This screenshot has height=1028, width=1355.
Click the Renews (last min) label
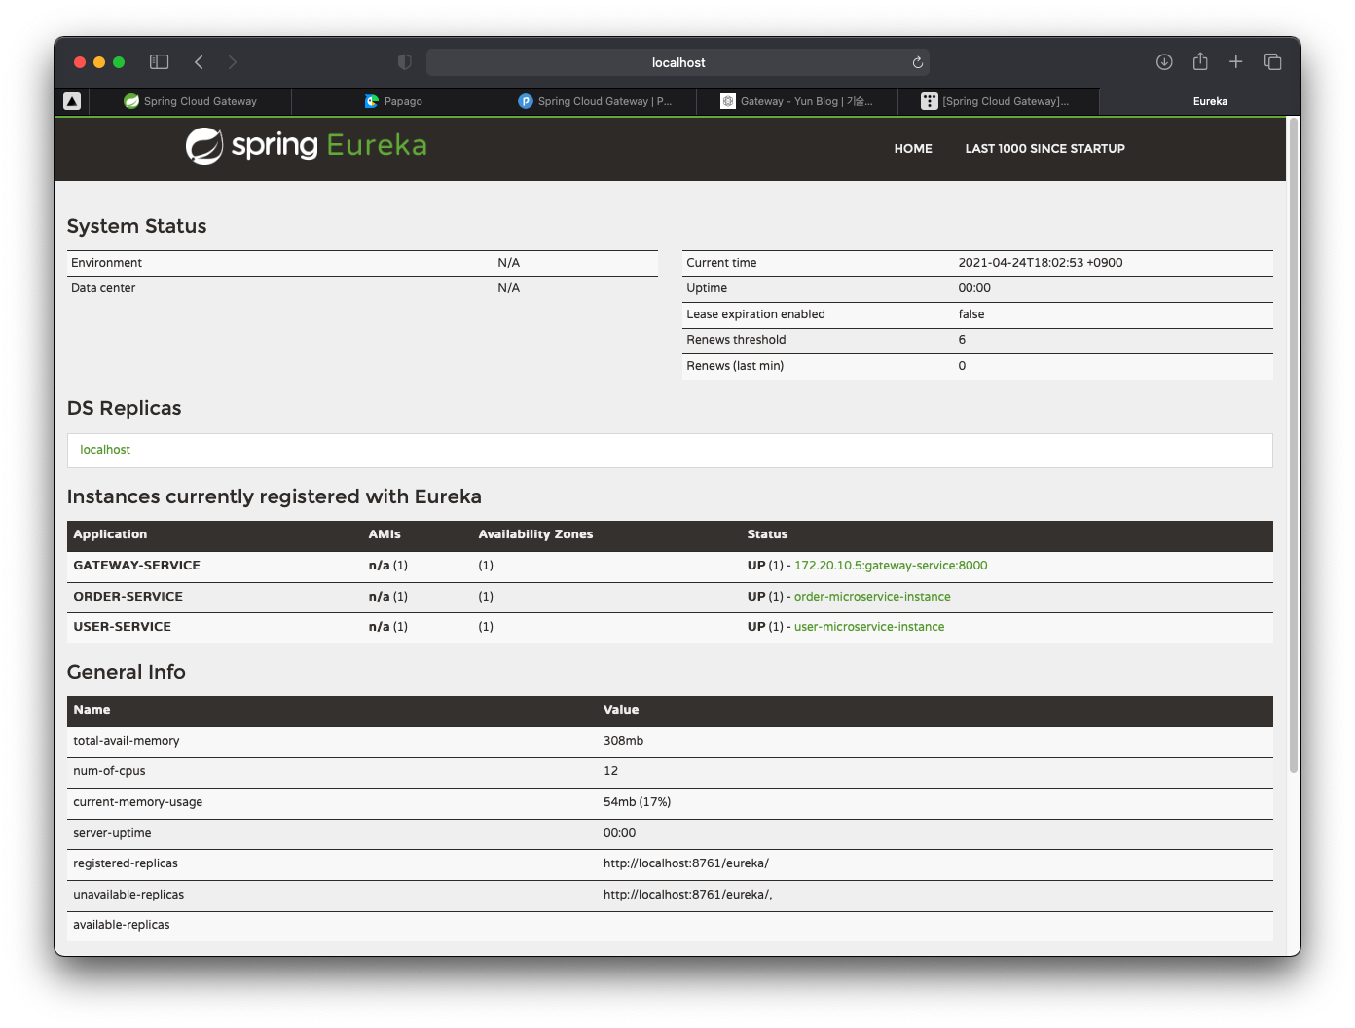tap(735, 366)
